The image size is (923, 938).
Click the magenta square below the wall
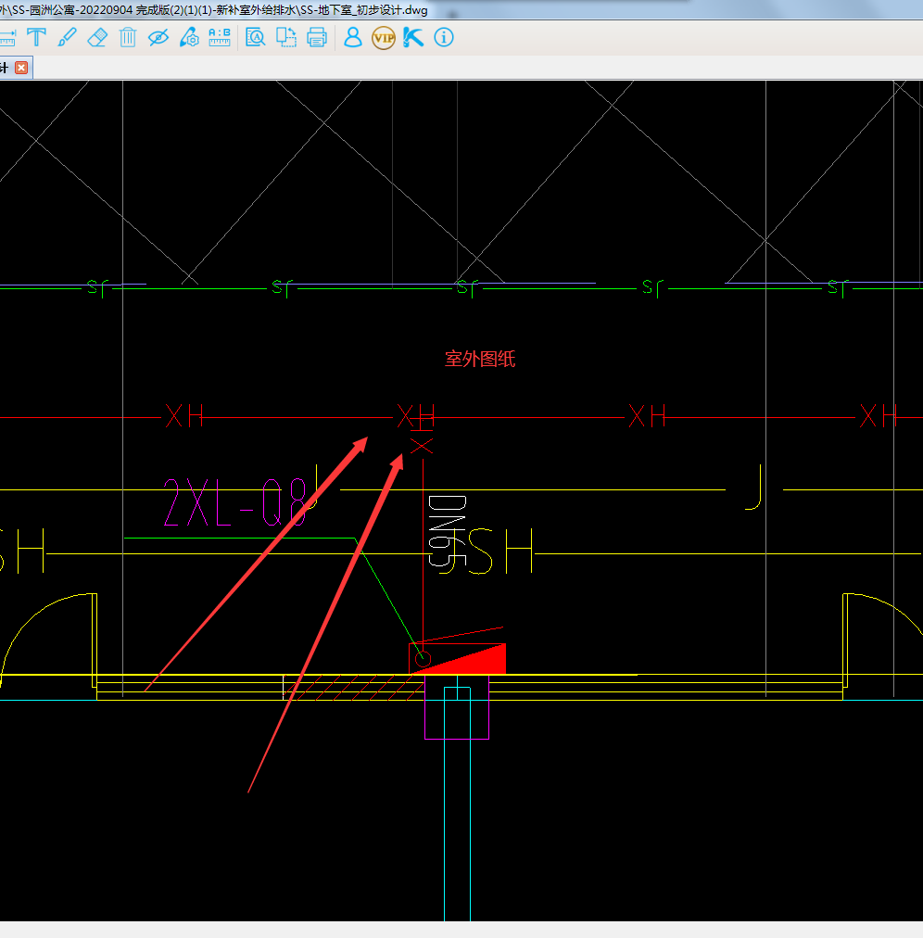tap(457, 707)
